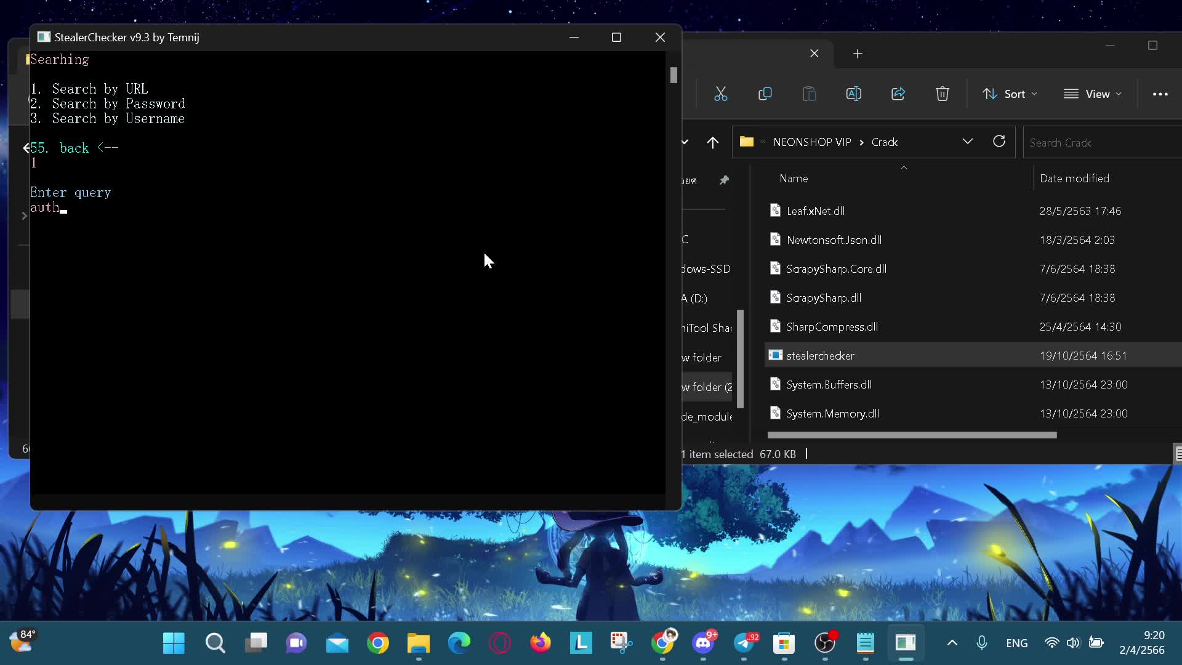Click the horizontal scrollbar in file list

[911, 435]
